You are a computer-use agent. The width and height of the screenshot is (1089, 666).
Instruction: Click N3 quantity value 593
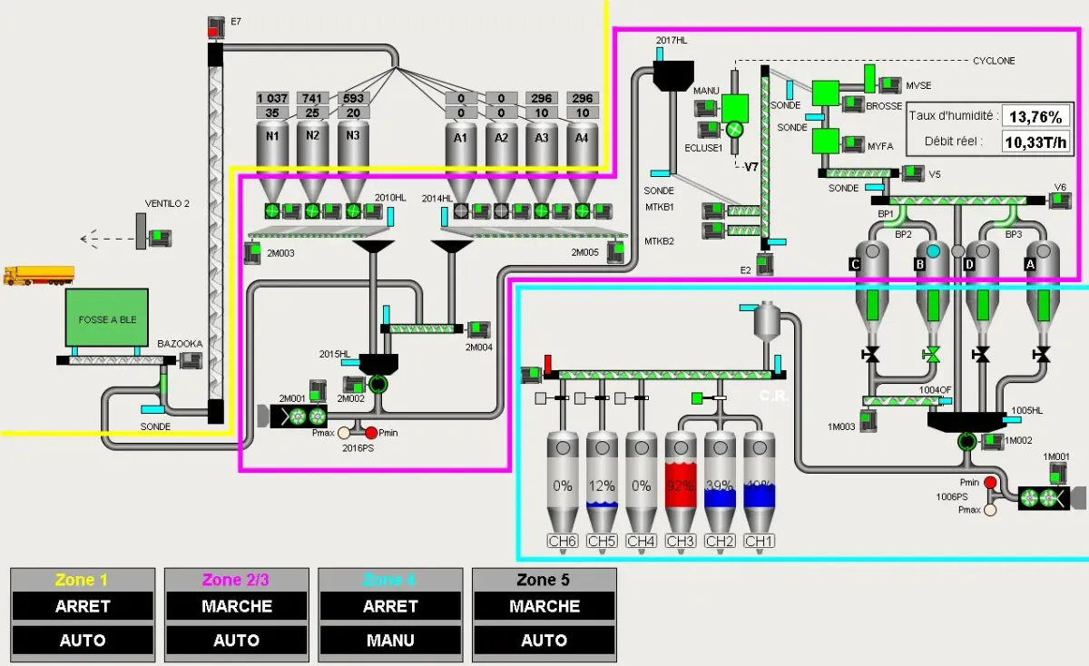tap(354, 98)
